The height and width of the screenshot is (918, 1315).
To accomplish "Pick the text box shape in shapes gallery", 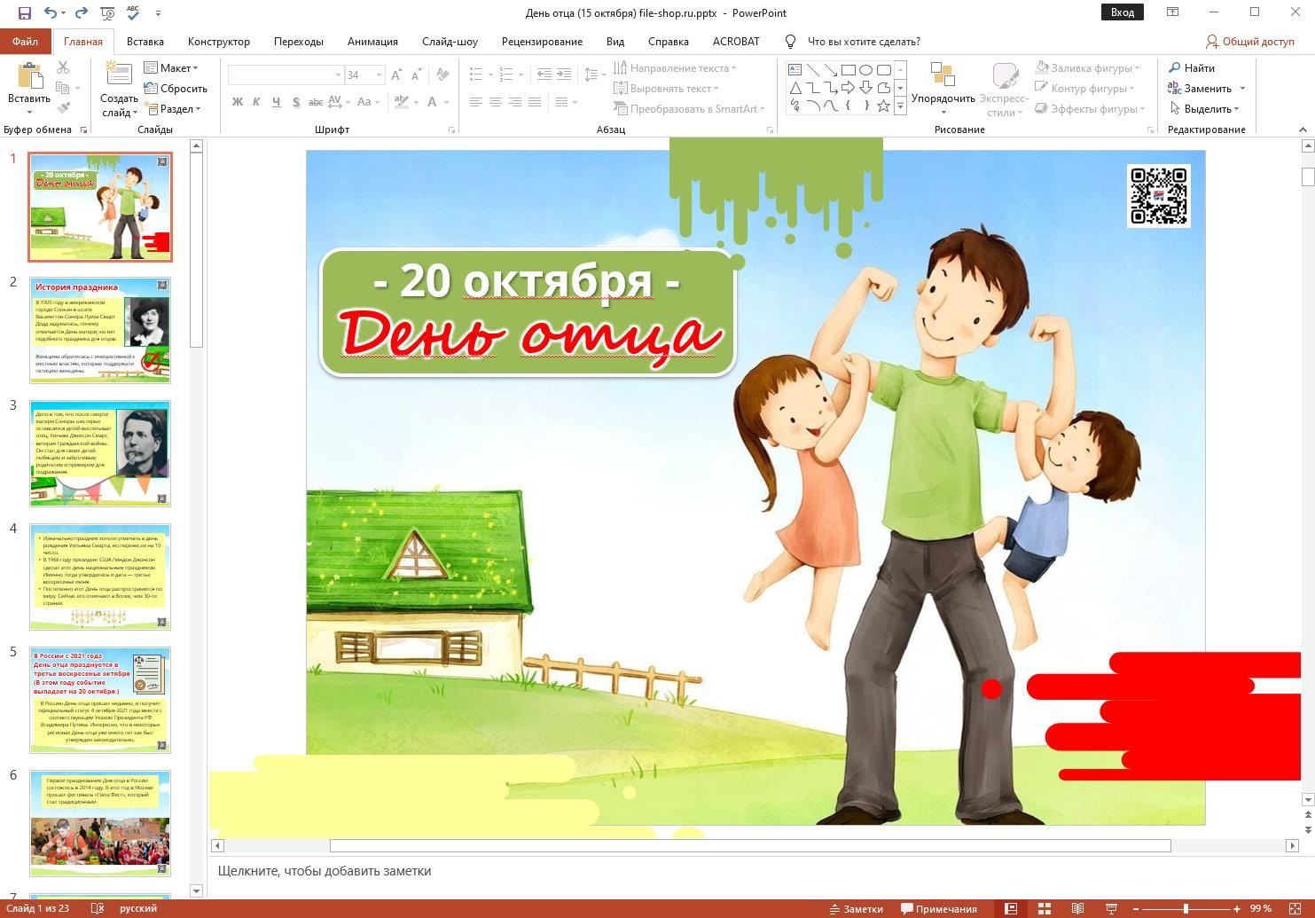I will point(794,69).
